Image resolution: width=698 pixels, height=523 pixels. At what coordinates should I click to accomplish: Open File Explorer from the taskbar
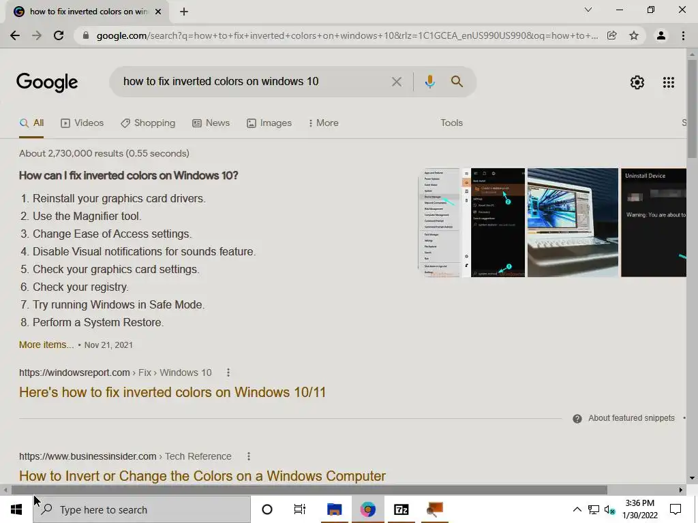click(334, 509)
